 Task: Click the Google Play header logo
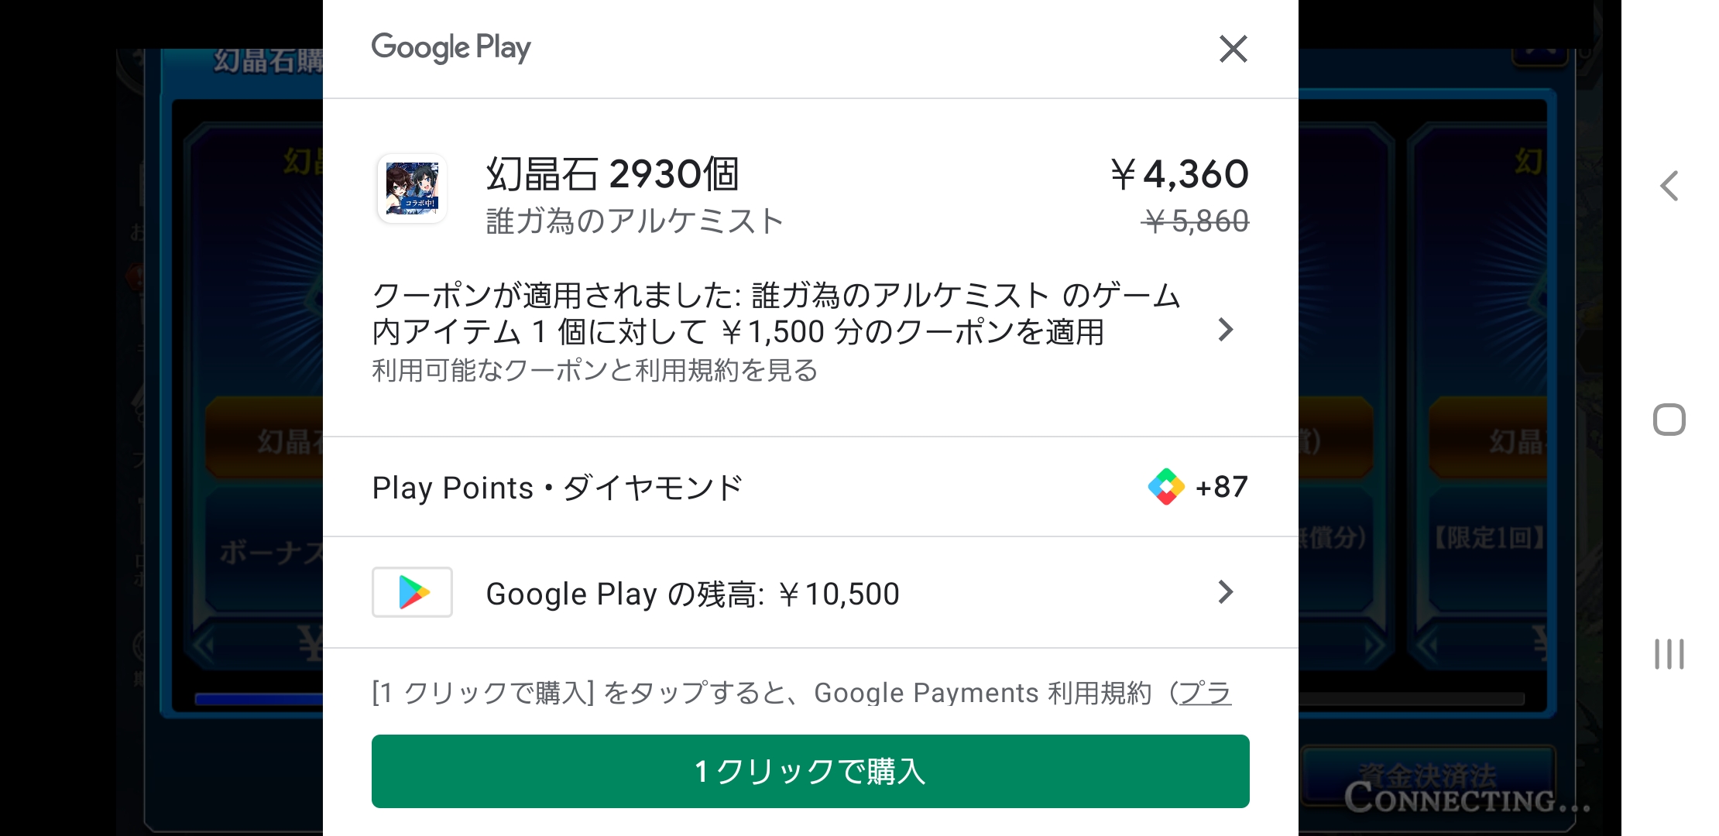click(451, 48)
